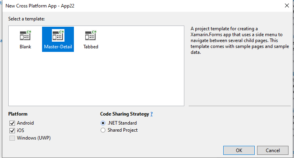Choose the Shared Project radio button
Image resolution: width=294 pixels, height=158 pixels.
103,130
